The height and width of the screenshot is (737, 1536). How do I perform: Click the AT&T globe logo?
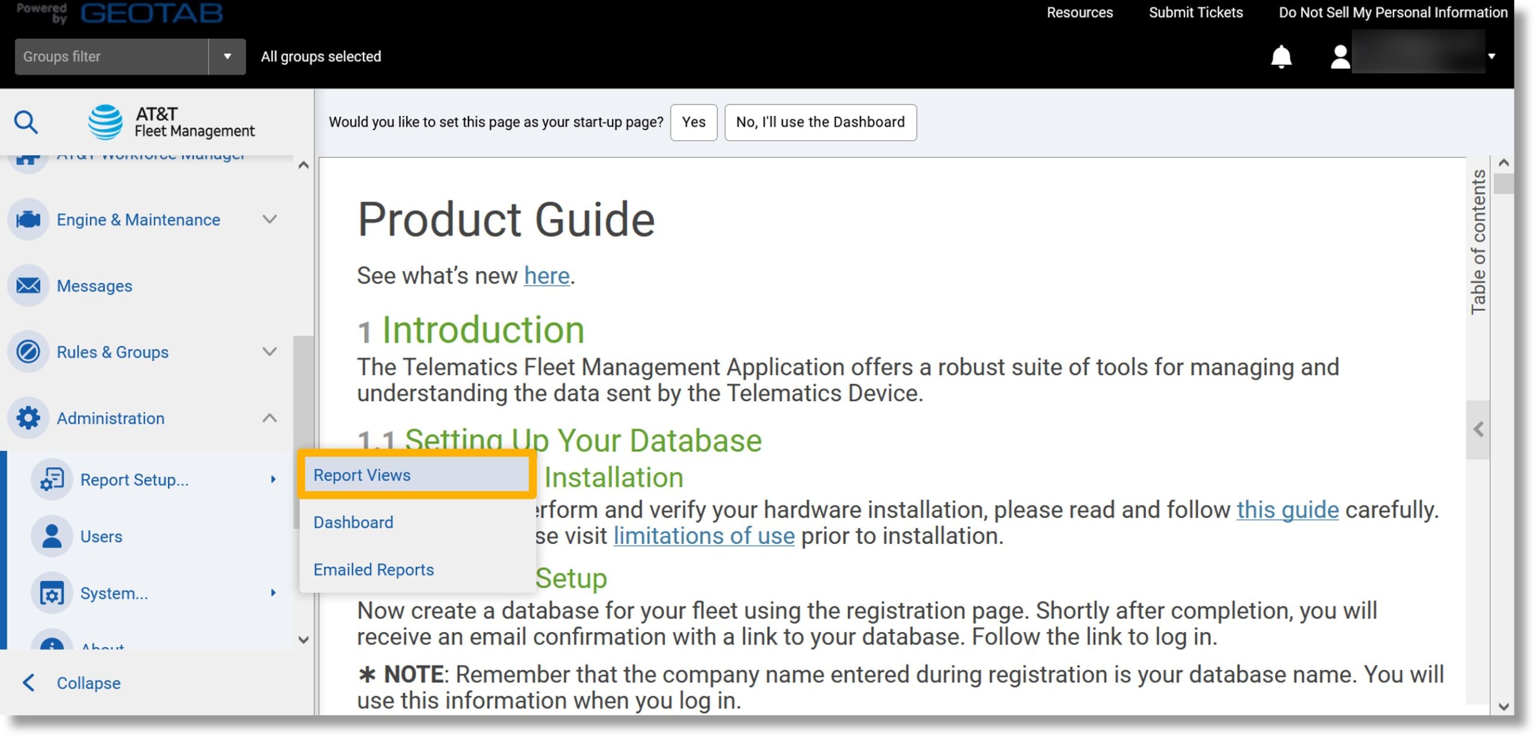click(x=106, y=122)
